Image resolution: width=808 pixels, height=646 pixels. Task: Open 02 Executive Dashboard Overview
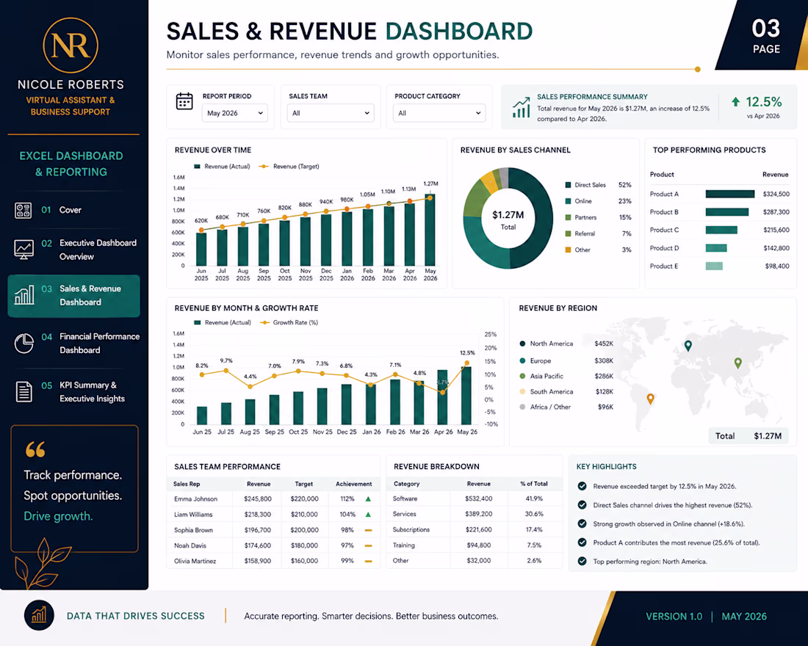click(73, 250)
